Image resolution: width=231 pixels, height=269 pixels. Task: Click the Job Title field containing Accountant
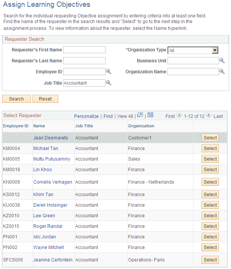click(84, 83)
